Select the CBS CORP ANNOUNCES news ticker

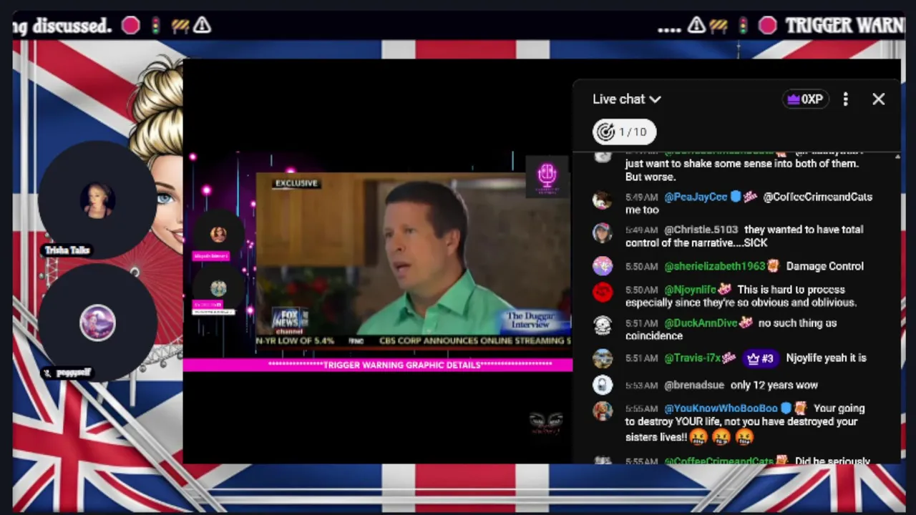[x=474, y=341]
